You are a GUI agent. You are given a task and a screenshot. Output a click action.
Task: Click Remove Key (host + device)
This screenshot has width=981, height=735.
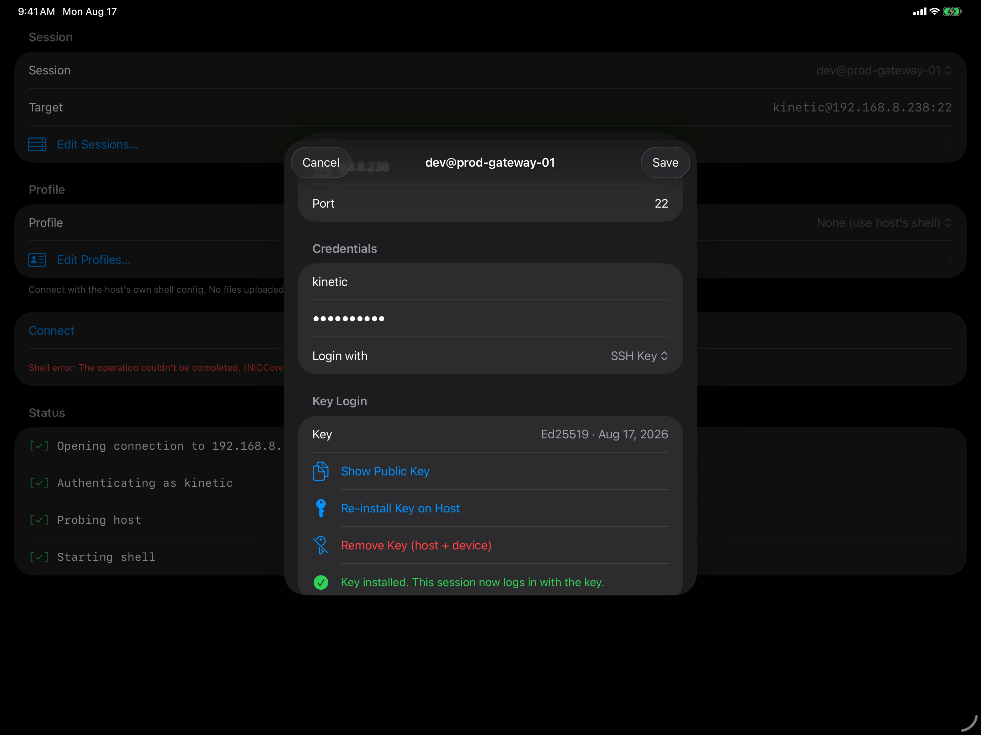(x=416, y=546)
